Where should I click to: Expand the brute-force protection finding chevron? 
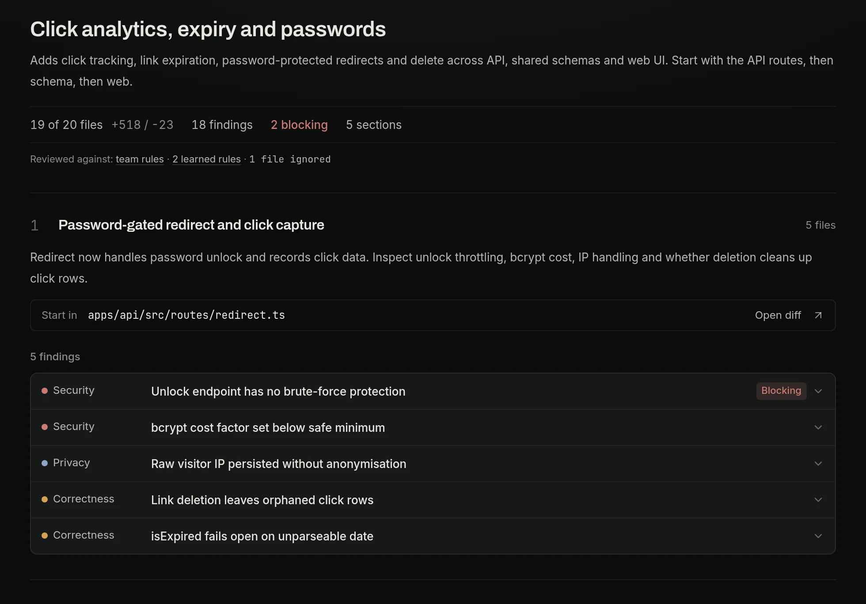[818, 391]
